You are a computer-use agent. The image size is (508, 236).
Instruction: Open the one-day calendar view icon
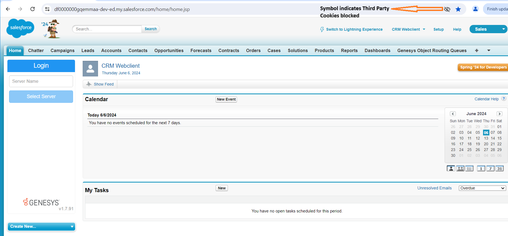(x=481, y=169)
